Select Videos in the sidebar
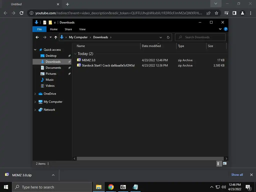 pos(50,86)
